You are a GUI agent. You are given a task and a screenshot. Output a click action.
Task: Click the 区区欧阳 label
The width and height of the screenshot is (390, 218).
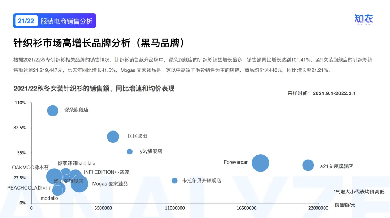coord(138,136)
